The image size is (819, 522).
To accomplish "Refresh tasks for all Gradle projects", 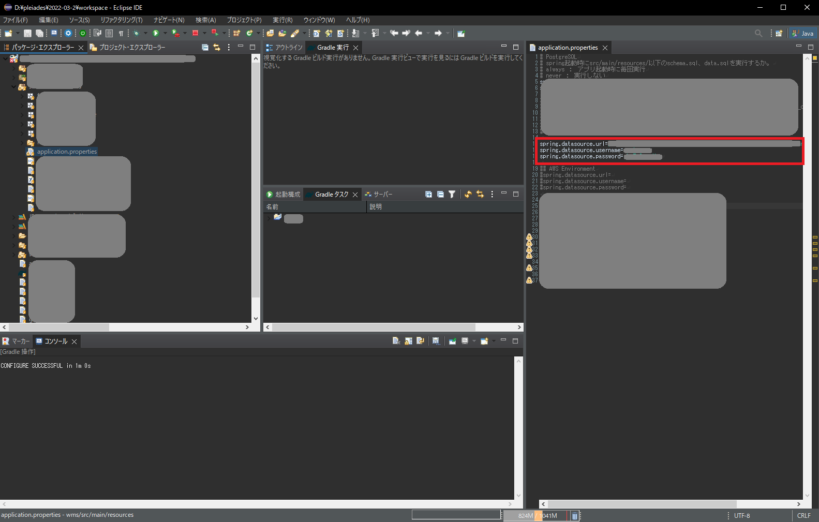I will [x=468, y=194].
